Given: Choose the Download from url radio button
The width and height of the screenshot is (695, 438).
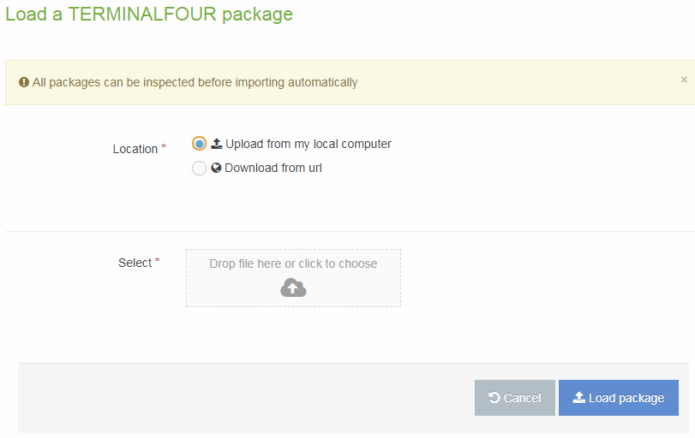Looking at the screenshot, I should point(200,169).
